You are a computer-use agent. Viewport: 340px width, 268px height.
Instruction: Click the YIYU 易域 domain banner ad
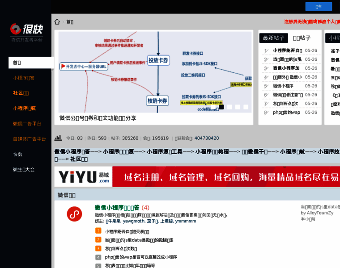pos(197,176)
